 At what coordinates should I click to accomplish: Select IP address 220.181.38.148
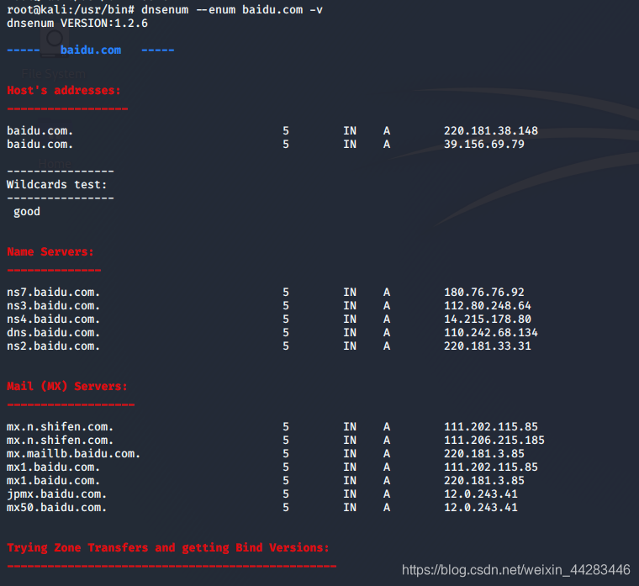pyautogui.click(x=491, y=131)
